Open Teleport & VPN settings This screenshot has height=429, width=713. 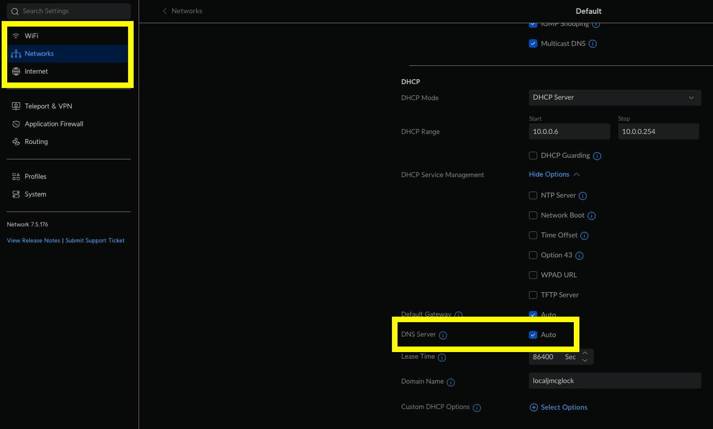(47, 106)
